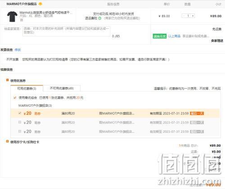Increase quantity with the plus button
Screen dimensions: 225x189
[x=193, y=16]
